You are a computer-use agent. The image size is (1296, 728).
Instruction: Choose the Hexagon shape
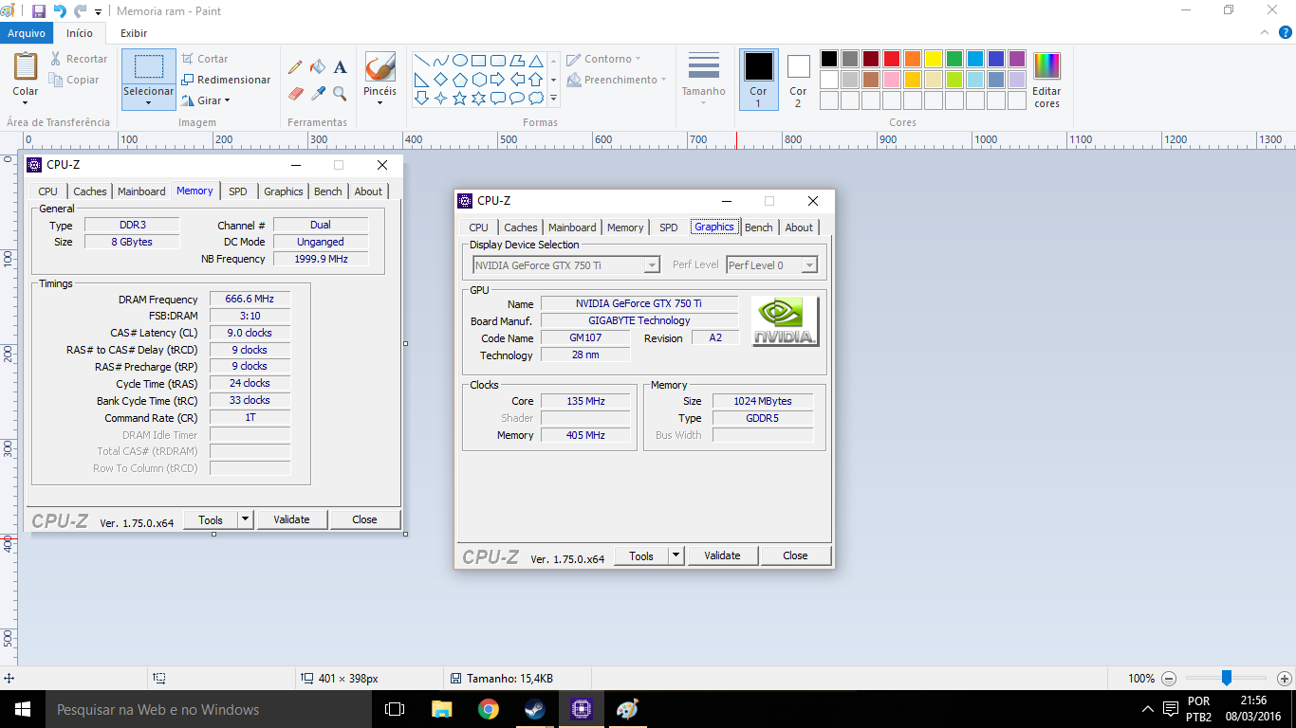pyautogui.click(x=479, y=80)
